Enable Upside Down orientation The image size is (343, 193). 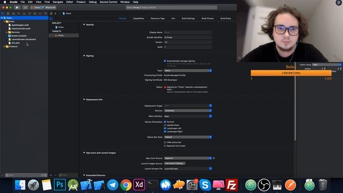[x=165, y=125]
